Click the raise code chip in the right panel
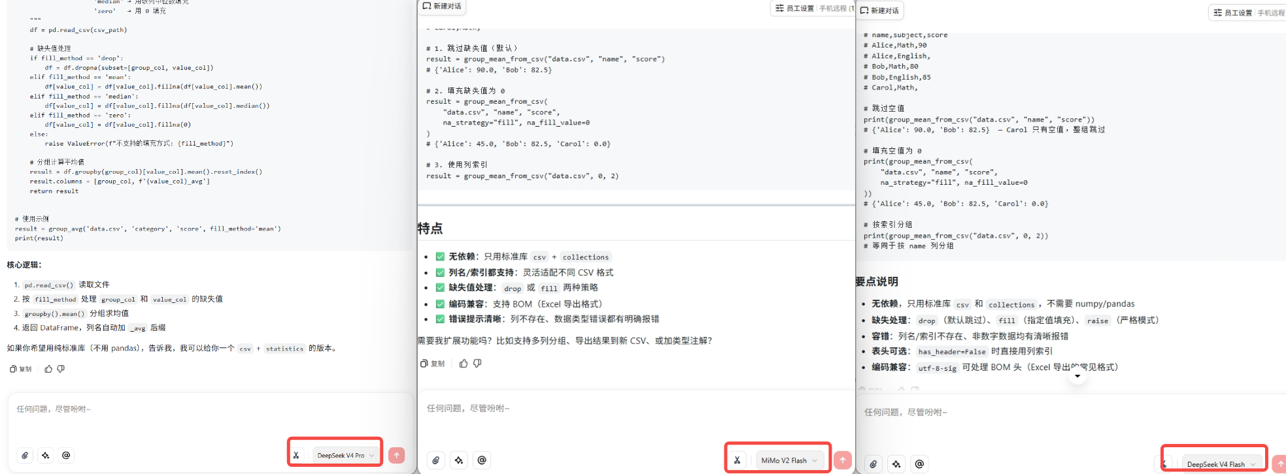 (1098, 321)
